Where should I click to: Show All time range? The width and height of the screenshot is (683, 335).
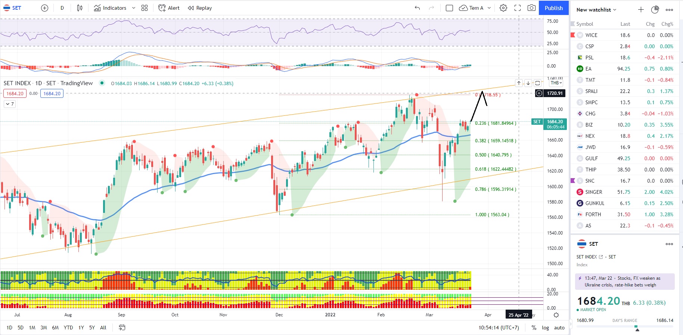(103, 328)
